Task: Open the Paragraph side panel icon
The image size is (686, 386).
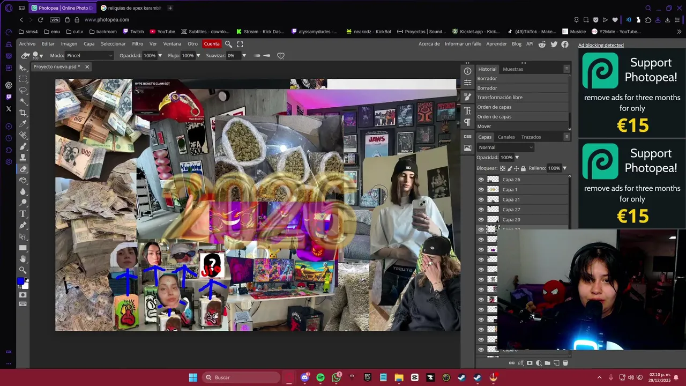Action: [x=467, y=123]
